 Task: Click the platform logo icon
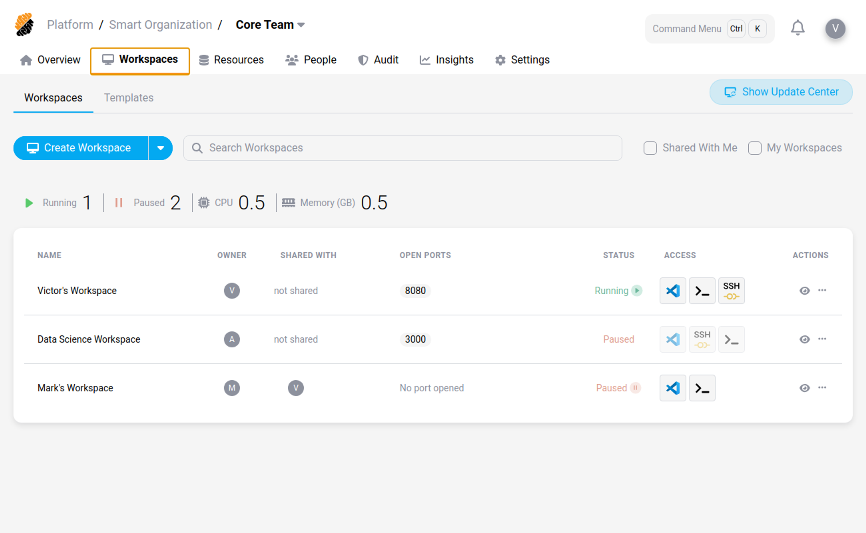coord(24,25)
